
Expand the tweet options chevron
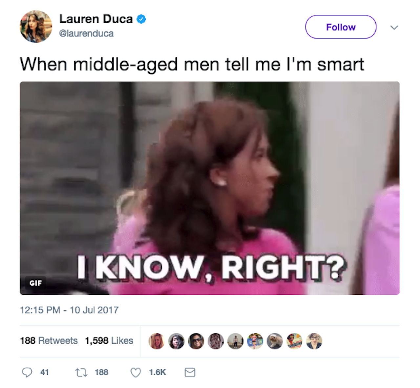click(x=394, y=27)
